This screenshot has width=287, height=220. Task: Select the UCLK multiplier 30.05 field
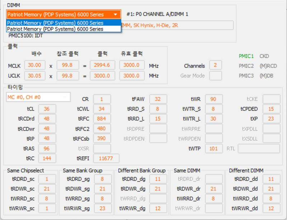point(34,76)
